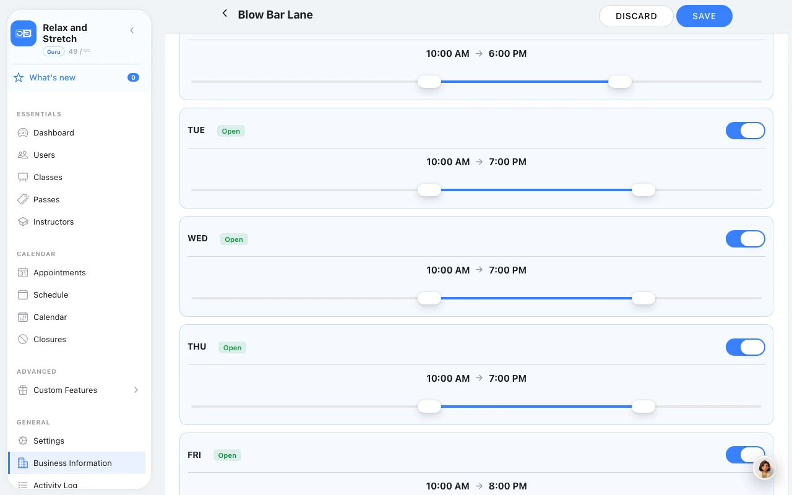This screenshot has height=495, width=792.
Task: Collapse the sidebar with the chevron
Action: pyautogui.click(x=132, y=30)
